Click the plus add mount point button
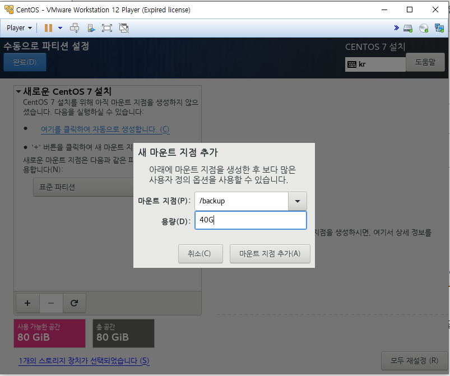 (x=27, y=303)
